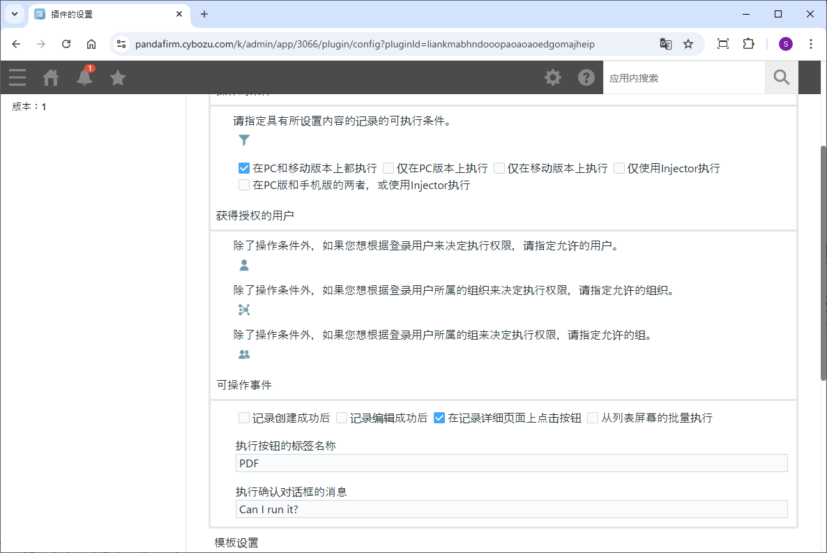The width and height of the screenshot is (827, 553).
Task: Open the hamburger navigation menu
Action: (17, 77)
